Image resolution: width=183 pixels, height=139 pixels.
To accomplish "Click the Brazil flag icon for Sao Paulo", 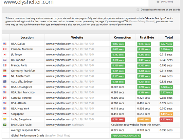I will point(5,125).
